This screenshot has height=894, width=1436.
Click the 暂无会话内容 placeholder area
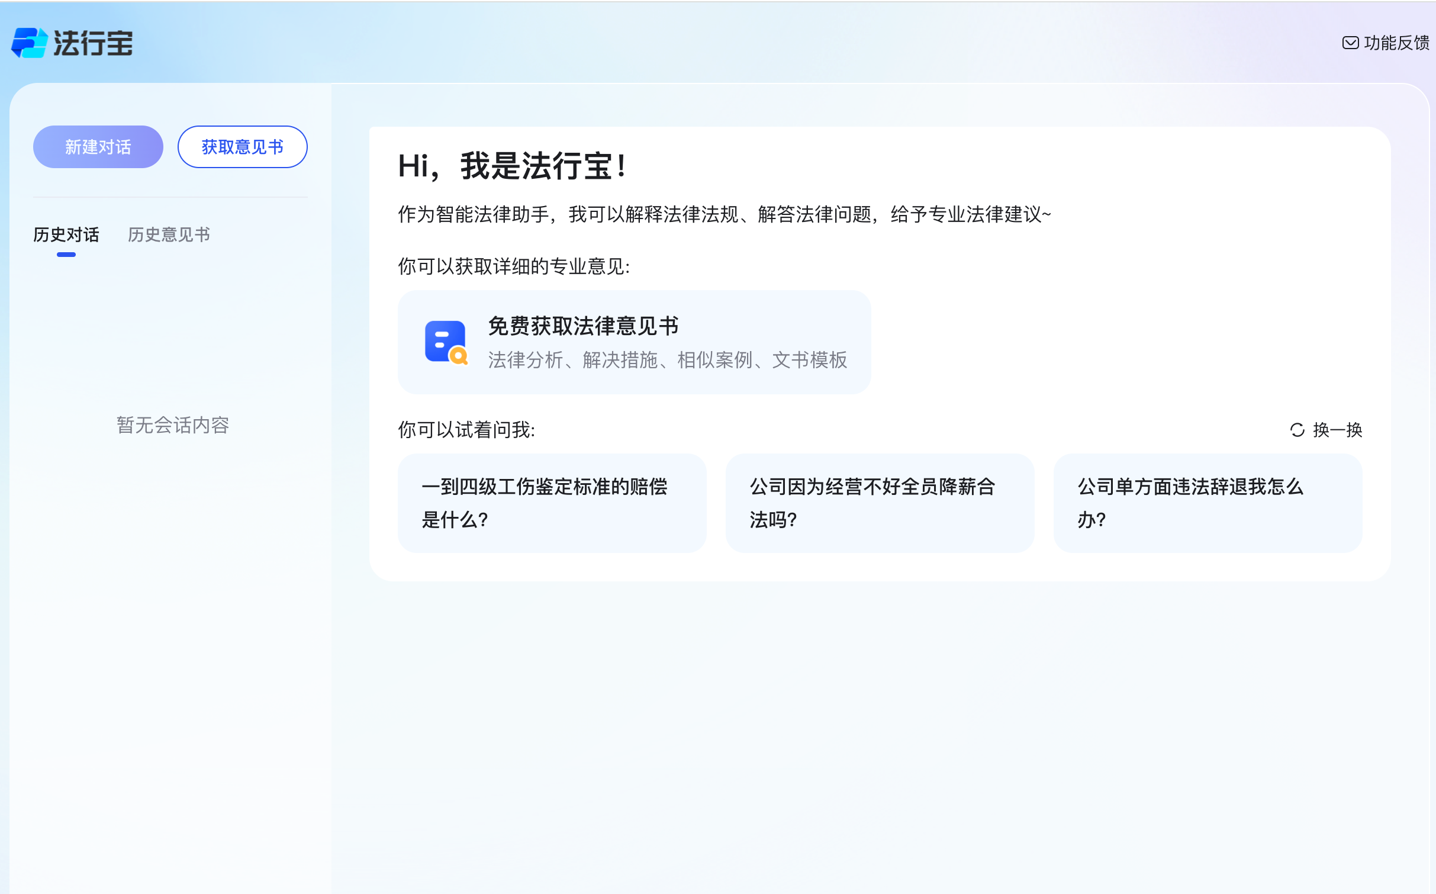pos(172,426)
